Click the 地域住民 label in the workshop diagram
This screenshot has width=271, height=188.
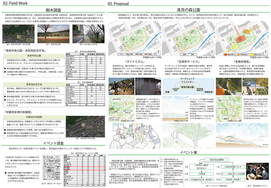point(208,92)
